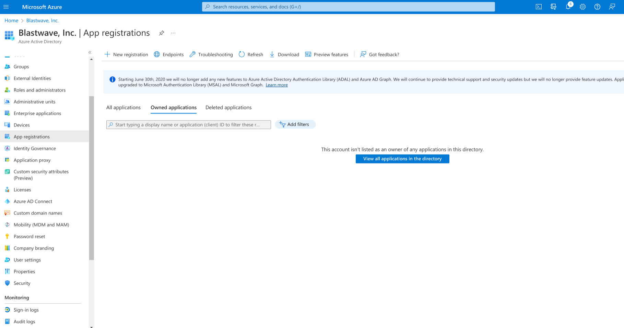This screenshot has width=624, height=328.
Task: Switch to the All applications tab
Action: click(x=123, y=108)
